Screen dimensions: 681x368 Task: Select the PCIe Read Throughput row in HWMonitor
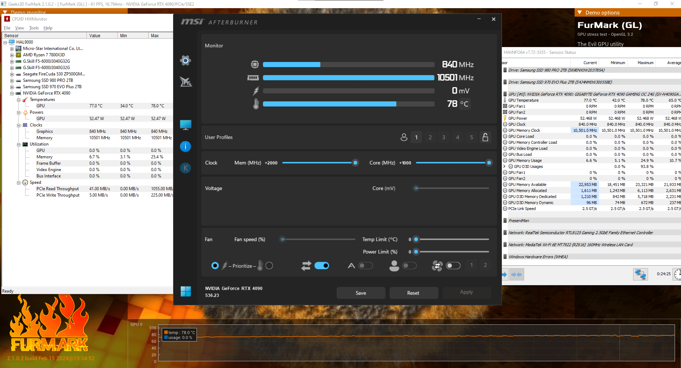(x=87, y=189)
